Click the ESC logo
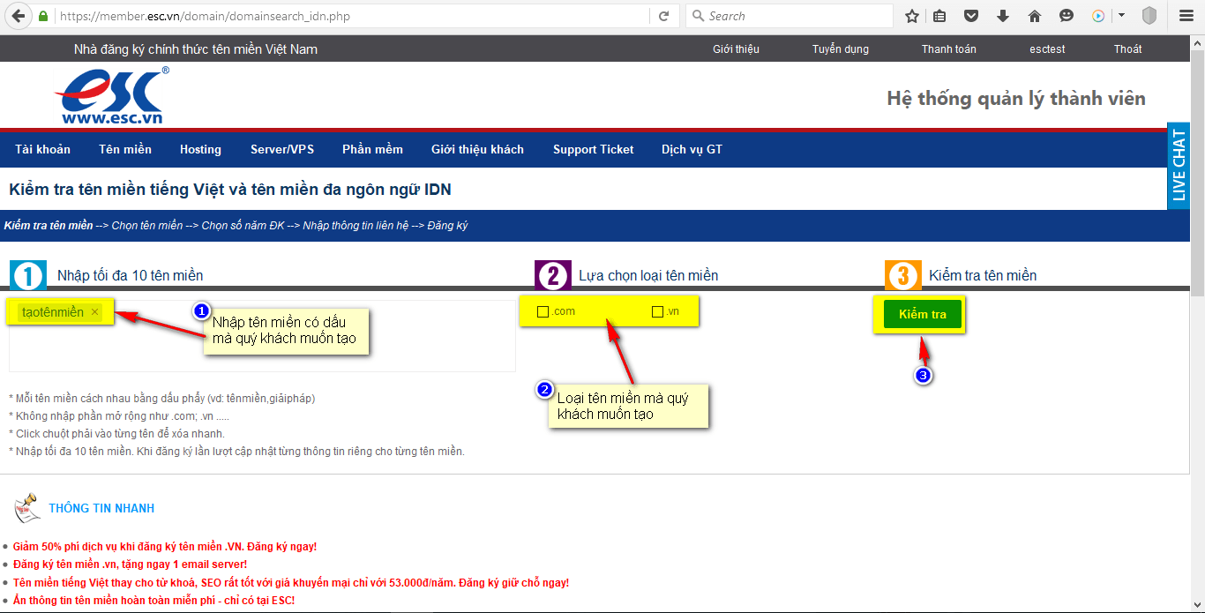The width and height of the screenshot is (1205, 613). coord(111,96)
